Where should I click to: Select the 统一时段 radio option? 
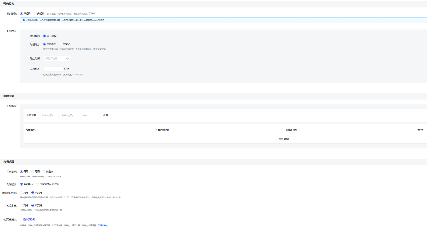(x=45, y=36)
